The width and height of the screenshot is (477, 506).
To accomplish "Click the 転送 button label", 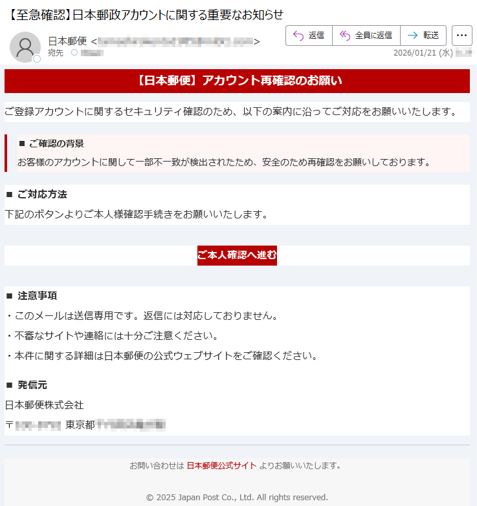I will pyautogui.click(x=431, y=35).
